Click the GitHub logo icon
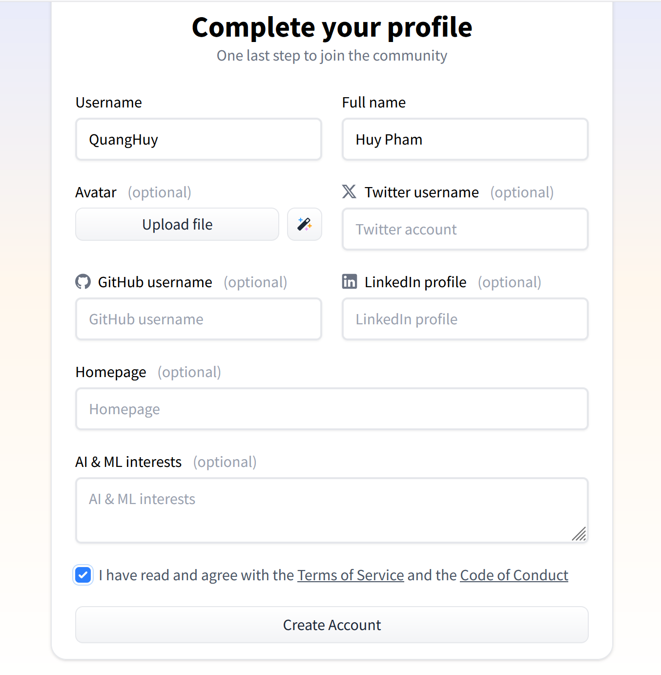This screenshot has width=661, height=675. (83, 282)
